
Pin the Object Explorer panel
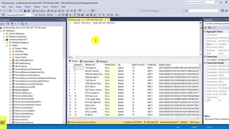click(61, 20)
